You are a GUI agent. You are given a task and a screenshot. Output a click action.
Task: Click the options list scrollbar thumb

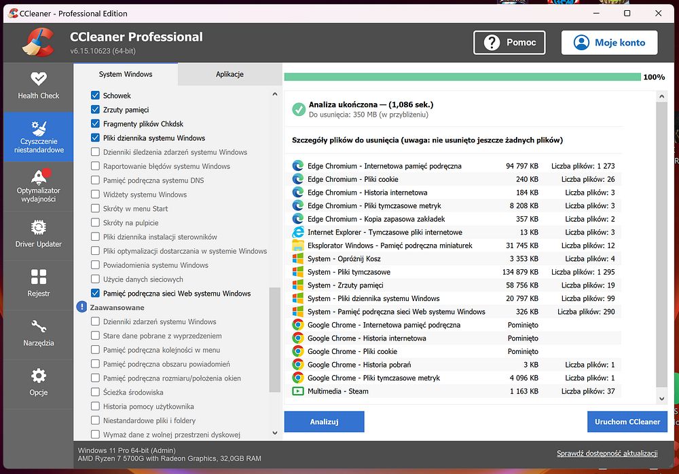[x=275, y=340]
